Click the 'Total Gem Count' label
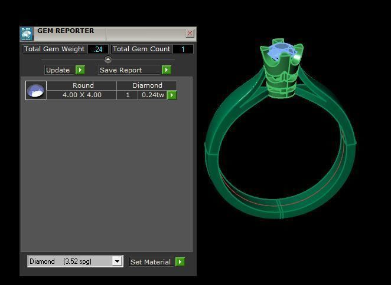391x285 pixels. (142, 49)
